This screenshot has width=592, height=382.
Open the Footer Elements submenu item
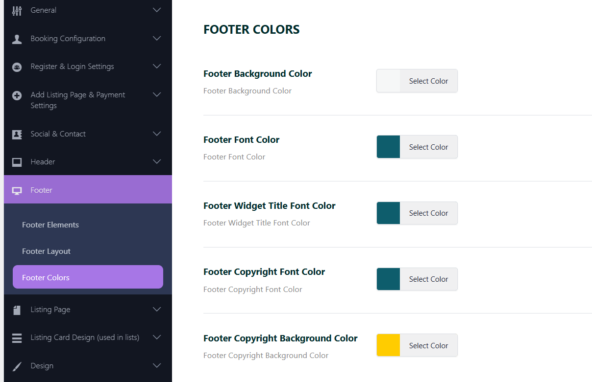[50, 225]
